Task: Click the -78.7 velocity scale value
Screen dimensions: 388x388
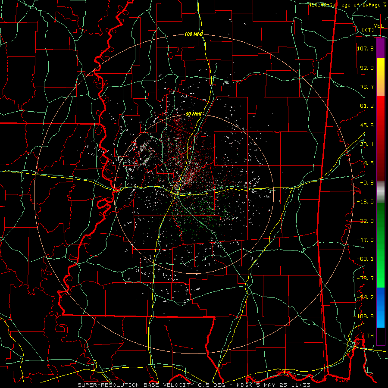Action: (365, 278)
